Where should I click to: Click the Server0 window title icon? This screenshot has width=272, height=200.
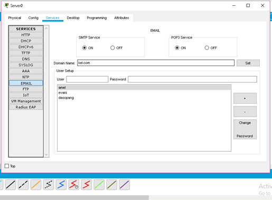[6, 5]
